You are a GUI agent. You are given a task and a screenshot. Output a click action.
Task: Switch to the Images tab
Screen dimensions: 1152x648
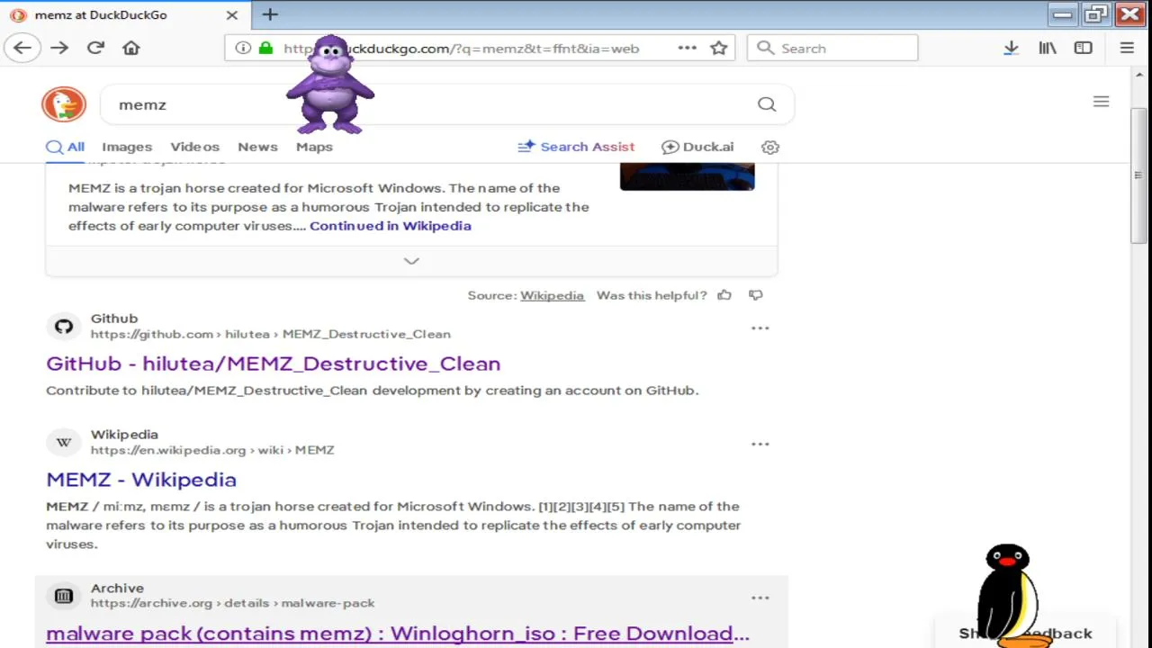coord(127,147)
